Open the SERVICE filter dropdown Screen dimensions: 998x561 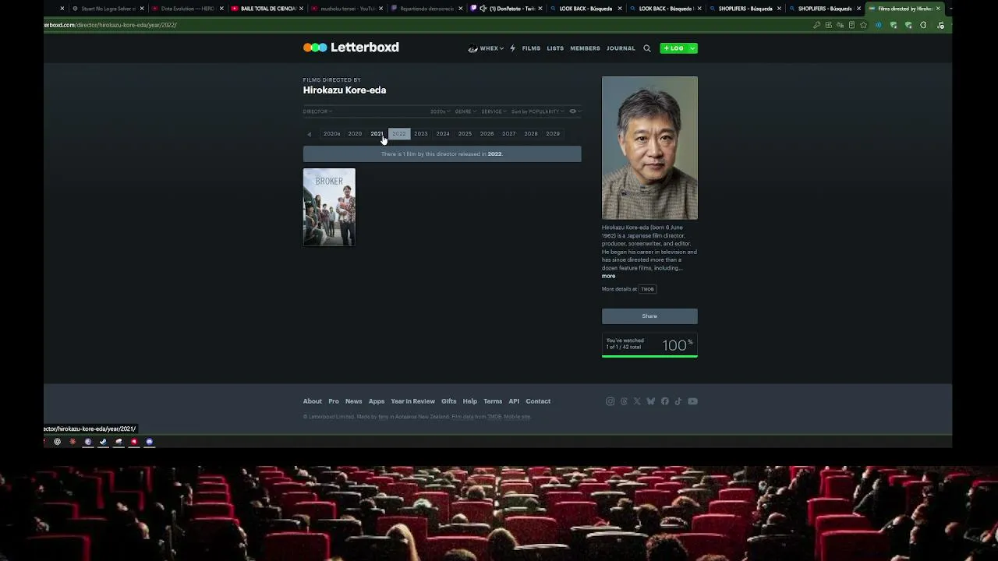pyautogui.click(x=494, y=111)
